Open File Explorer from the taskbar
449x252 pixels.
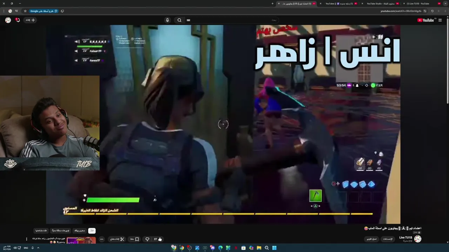click(259, 248)
